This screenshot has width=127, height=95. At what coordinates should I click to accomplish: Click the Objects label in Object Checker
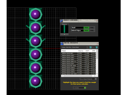64,24
